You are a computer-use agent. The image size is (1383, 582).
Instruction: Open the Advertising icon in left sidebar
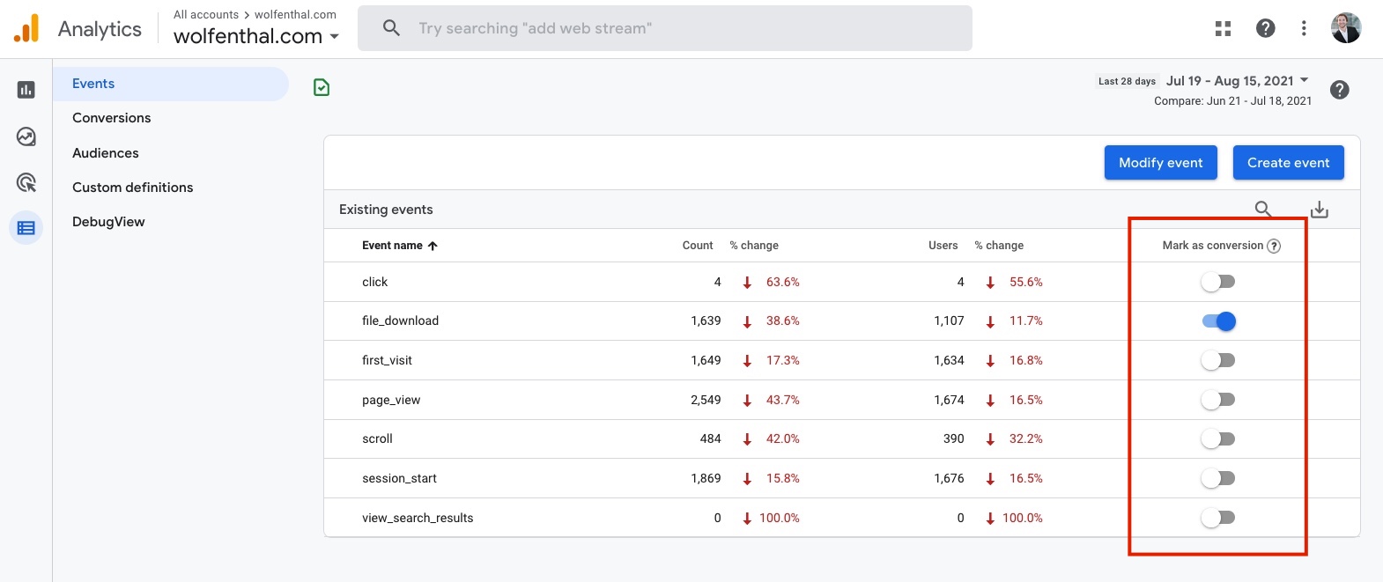pyautogui.click(x=26, y=182)
